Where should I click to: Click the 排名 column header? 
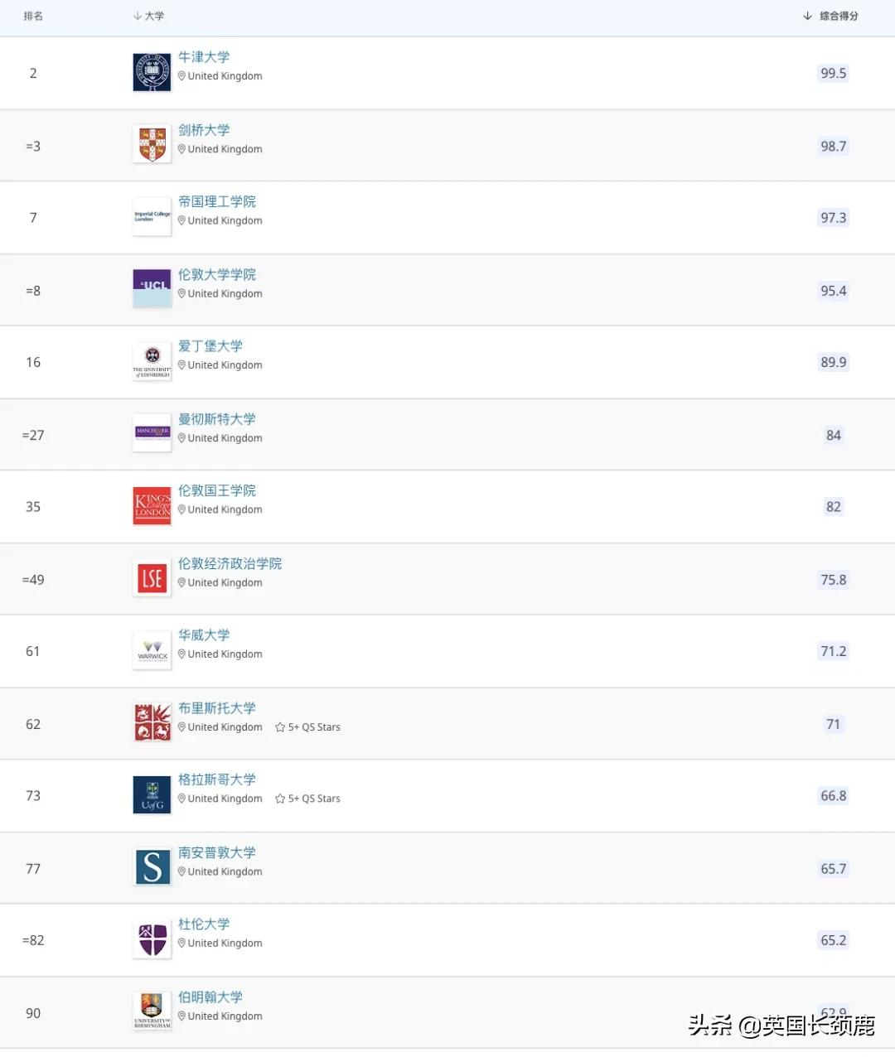click(x=33, y=16)
